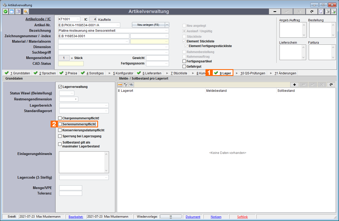This screenshot has width=339, height=221.
Task: Click the green checkmark icon in top toolbar
Action: 5,11
